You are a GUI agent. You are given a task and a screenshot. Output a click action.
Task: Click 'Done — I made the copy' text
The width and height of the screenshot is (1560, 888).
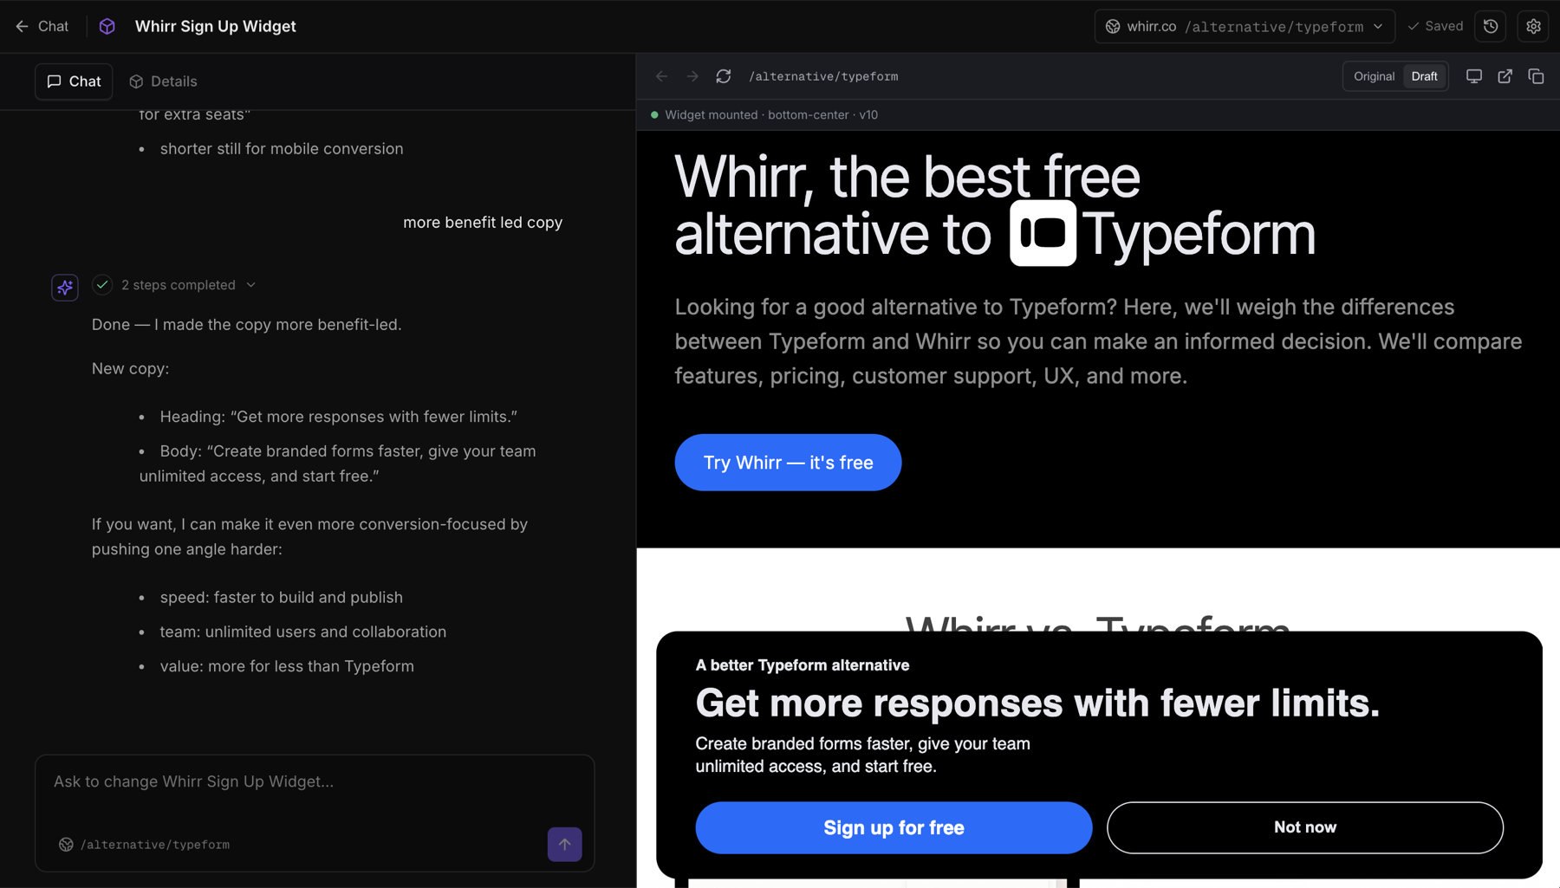(246, 325)
